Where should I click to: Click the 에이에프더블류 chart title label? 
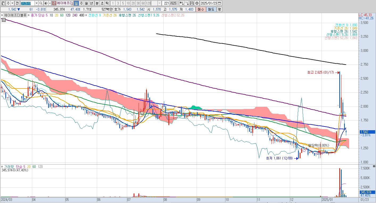pos(15,15)
